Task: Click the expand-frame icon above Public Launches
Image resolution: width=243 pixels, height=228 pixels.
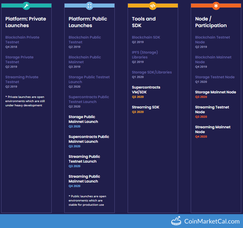Action: tap(89, 6)
